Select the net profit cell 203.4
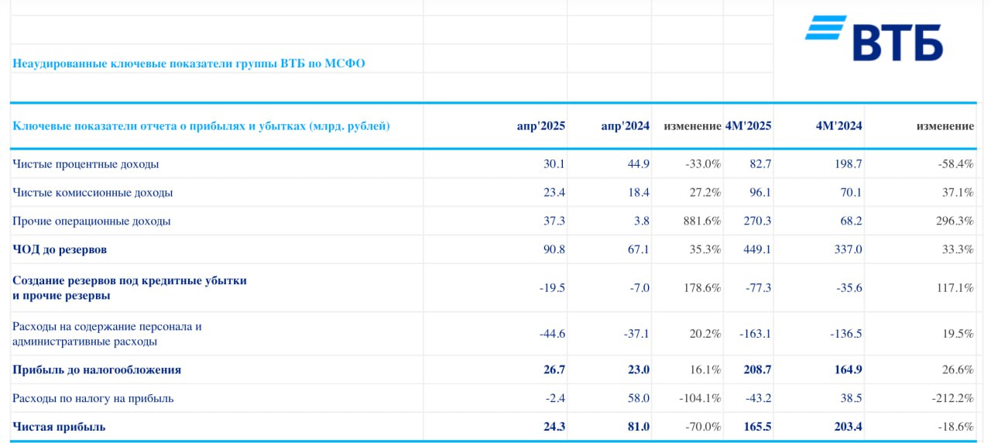Image resolution: width=991 pixels, height=443 pixels. 849,427
